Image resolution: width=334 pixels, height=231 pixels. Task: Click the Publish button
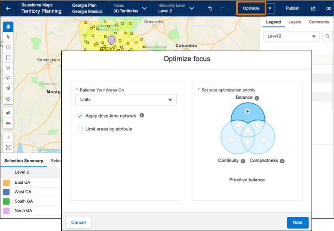coord(293,8)
